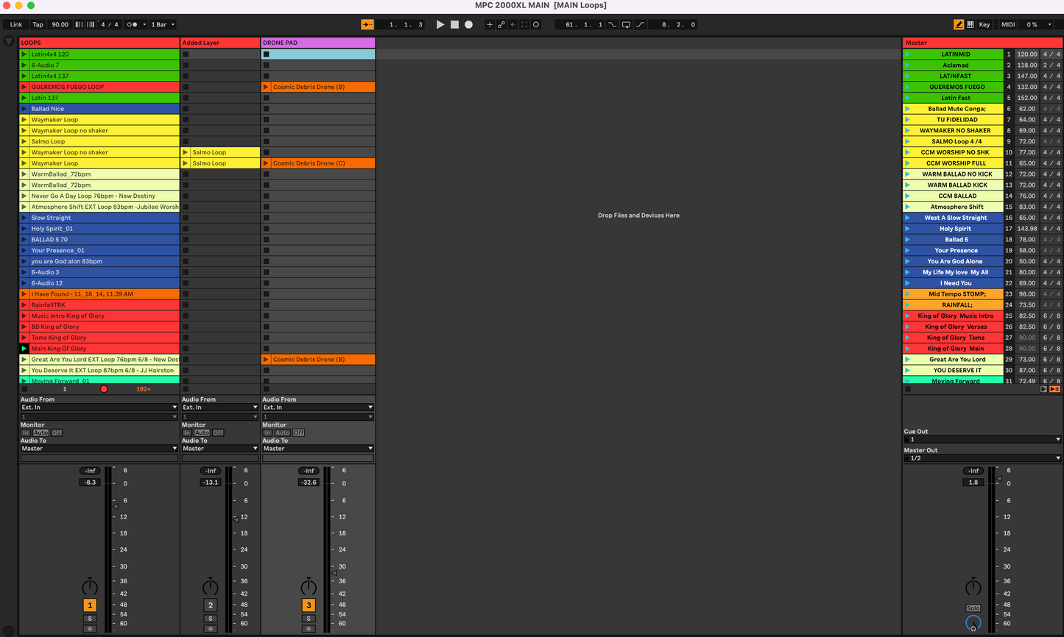The height and width of the screenshot is (637, 1064).
Task: Enter MIDI map mode
Action: pyautogui.click(x=1007, y=24)
